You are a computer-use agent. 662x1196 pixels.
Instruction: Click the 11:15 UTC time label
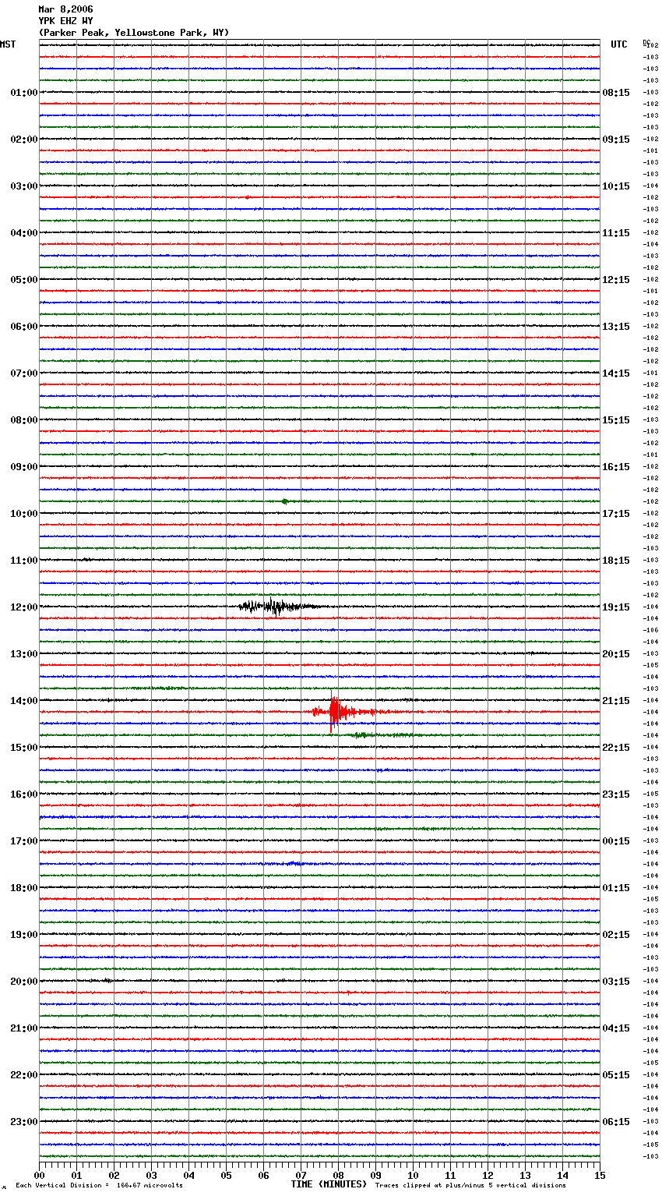click(x=616, y=233)
